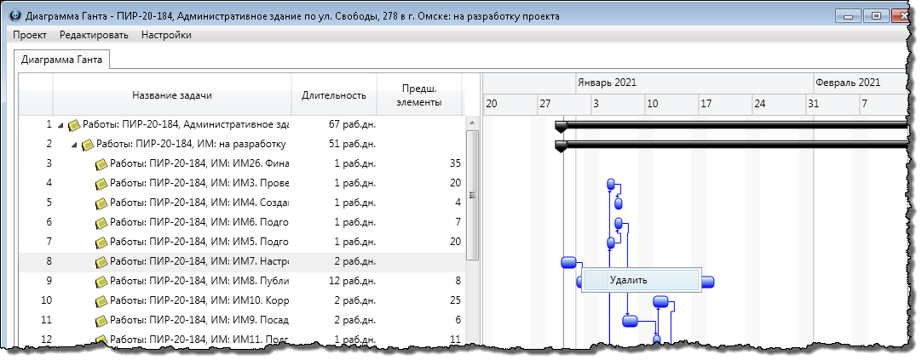Open the Проект menu
Viewport: 922px width, 360px height.
pyautogui.click(x=30, y=35)
